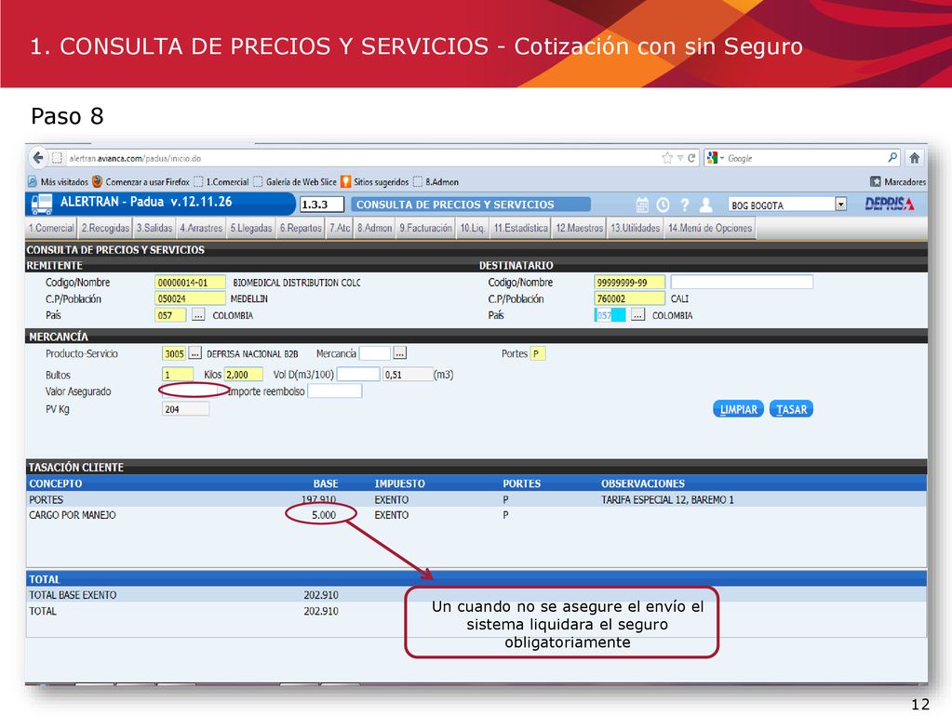Click the highlighted destinatario País field
The width and height of the screenshot is (952, 728).
coord(610,315)
